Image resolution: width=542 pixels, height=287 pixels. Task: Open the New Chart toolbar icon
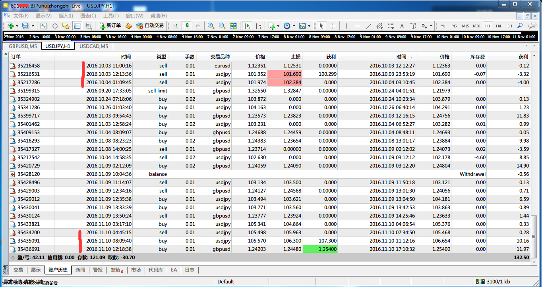pyautogui.click(x=10, y=26)
